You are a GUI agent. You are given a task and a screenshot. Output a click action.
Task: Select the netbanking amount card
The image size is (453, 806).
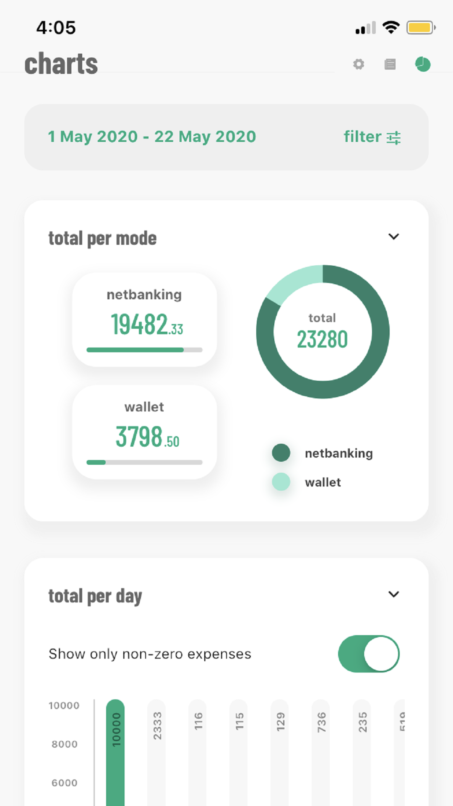[145, 319]
